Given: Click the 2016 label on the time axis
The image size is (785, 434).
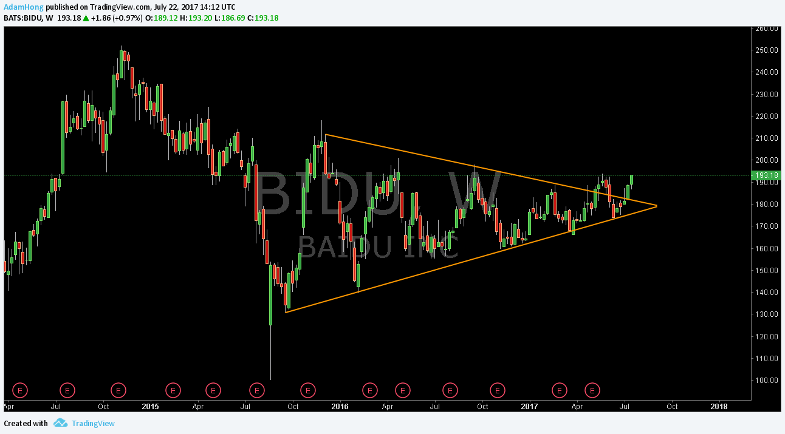Looking at the screenshot, I should click(340, 405).
